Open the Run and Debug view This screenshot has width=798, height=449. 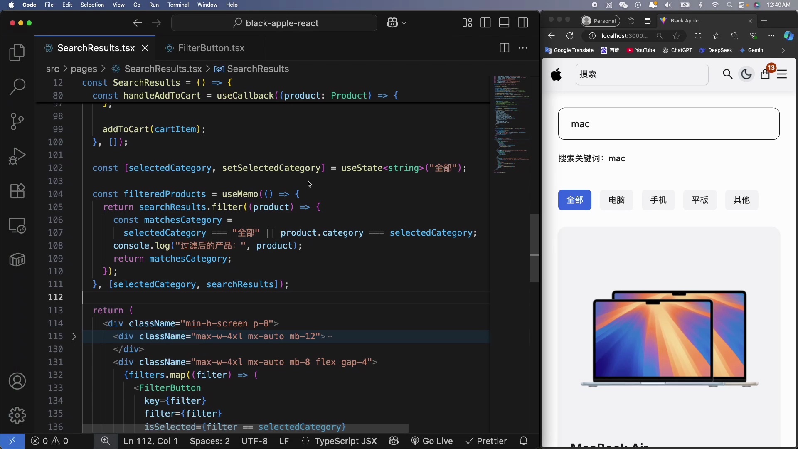click(x=17, y=156)
